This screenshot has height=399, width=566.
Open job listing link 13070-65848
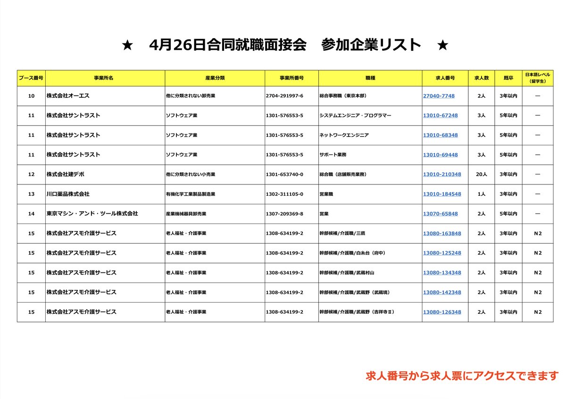click(440, 214)
